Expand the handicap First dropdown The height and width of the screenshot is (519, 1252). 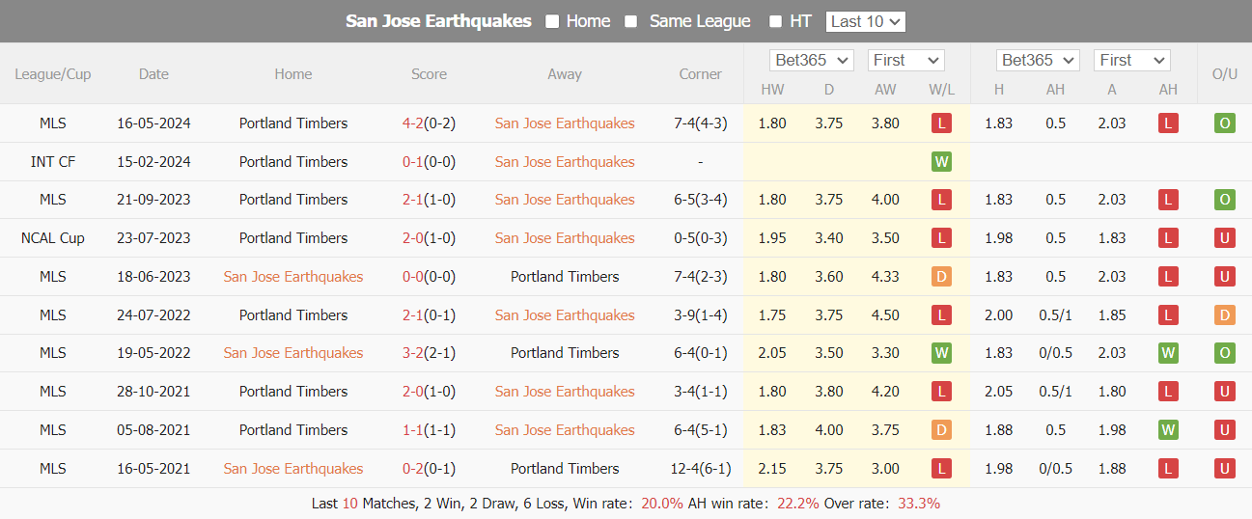[1131, 60]
